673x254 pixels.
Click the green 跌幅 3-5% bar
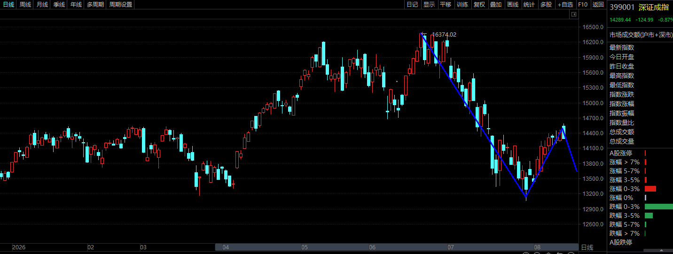click(649, 216)
